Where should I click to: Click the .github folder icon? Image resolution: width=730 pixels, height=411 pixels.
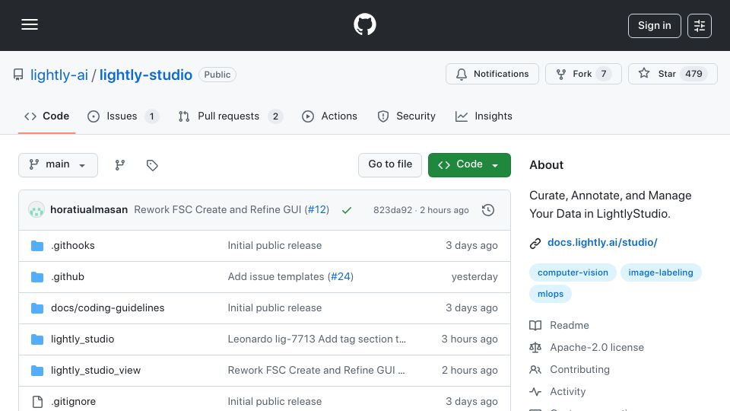tap(37, 277)
